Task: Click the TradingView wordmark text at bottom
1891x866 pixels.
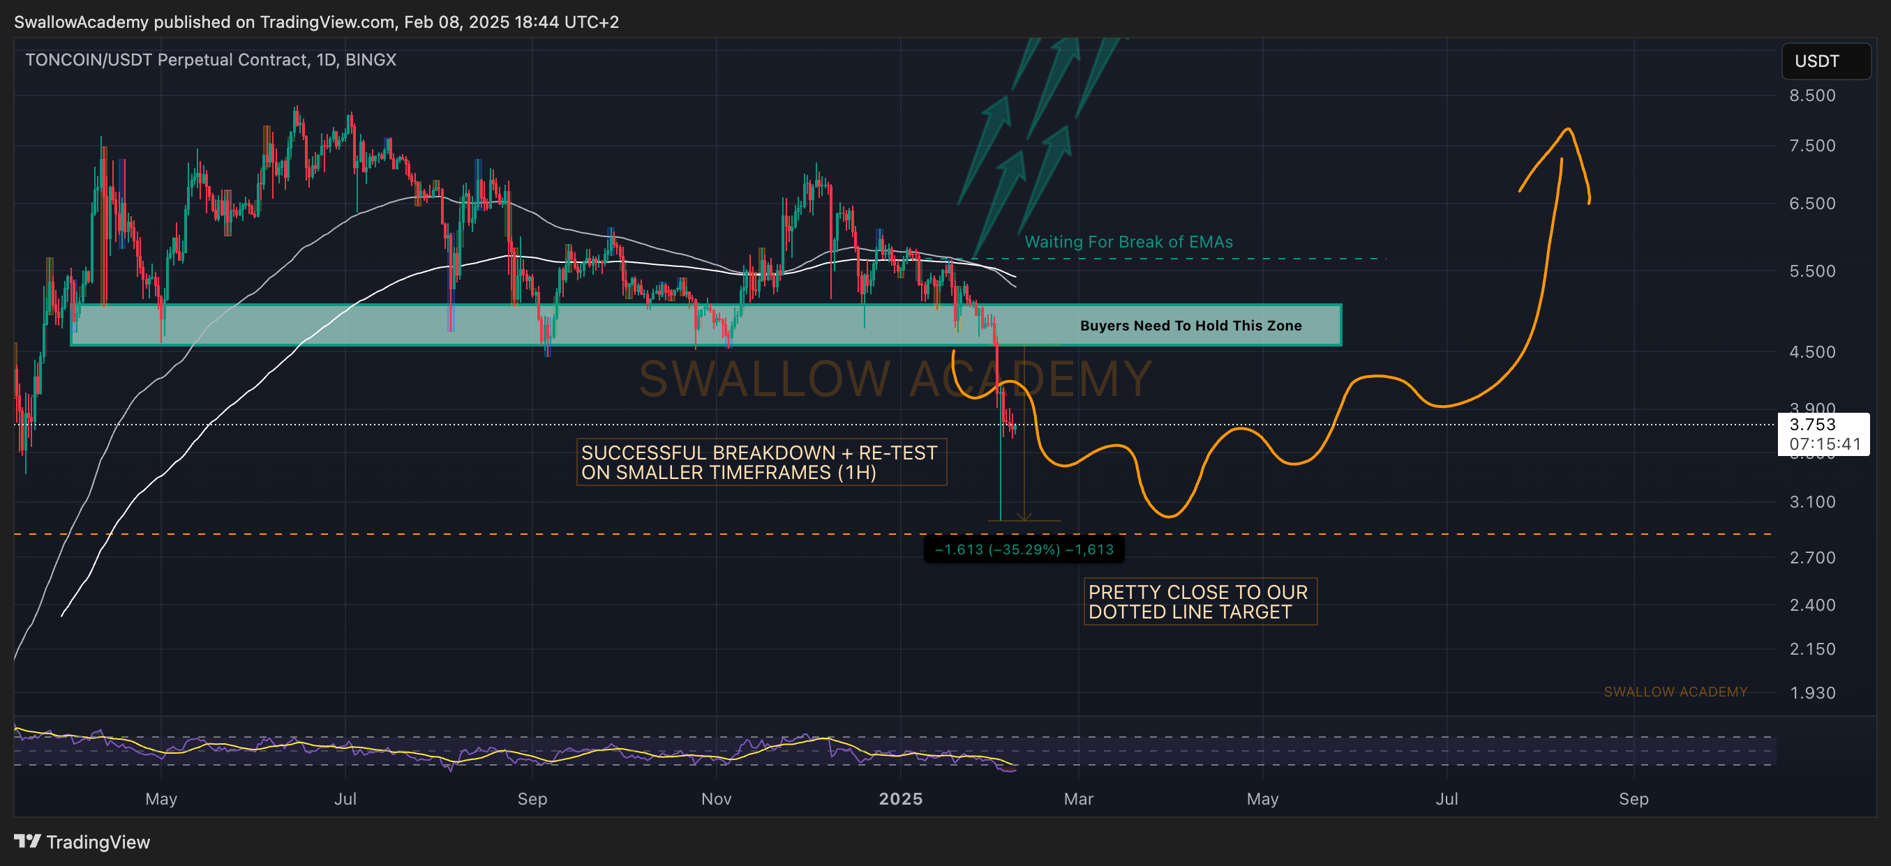Action: pyautogui.click(x=98, y=842)
